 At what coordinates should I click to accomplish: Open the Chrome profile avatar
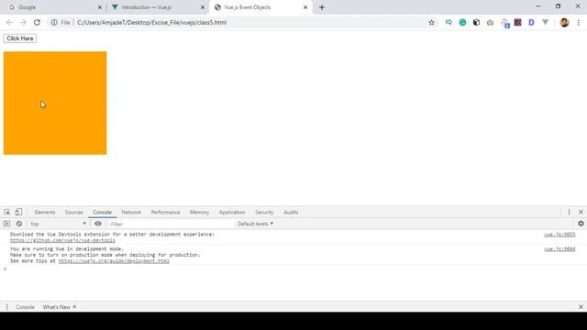pos(565,22)
